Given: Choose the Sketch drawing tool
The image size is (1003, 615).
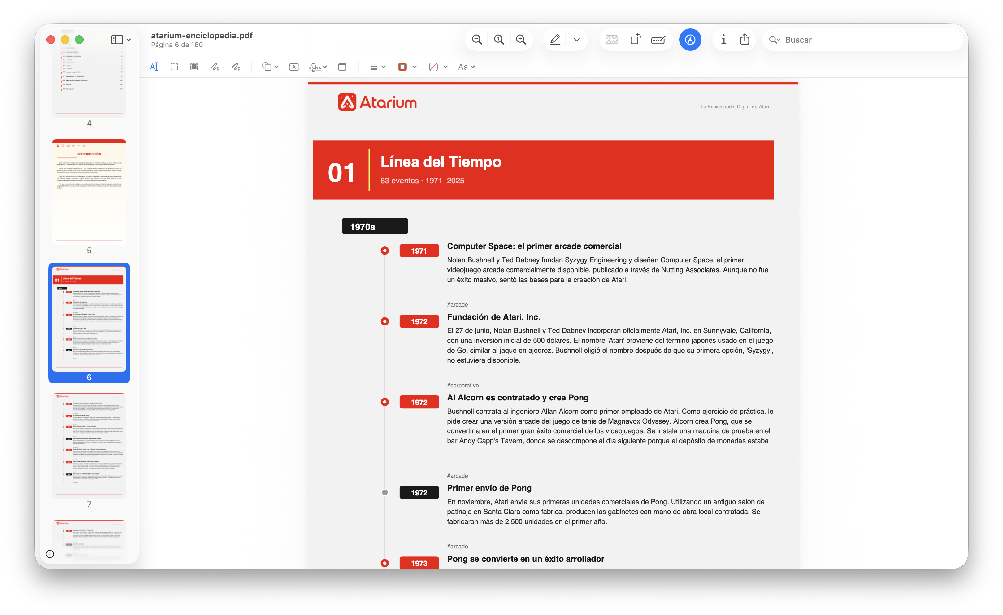Looking at the screenshot, I should coord(215,67).
